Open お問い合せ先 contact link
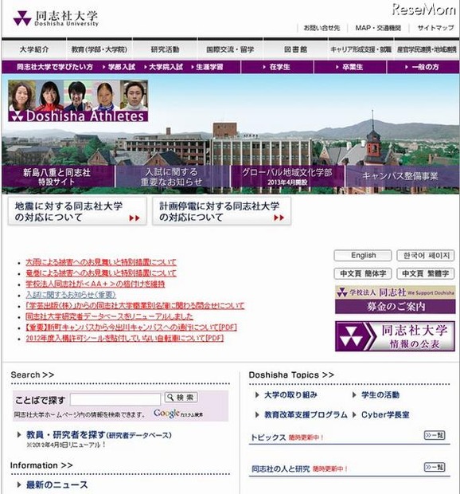460x494 pixels. [322, 28]
